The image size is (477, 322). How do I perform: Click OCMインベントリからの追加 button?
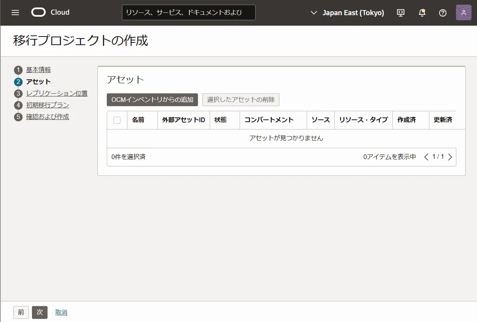pos(152,100)
